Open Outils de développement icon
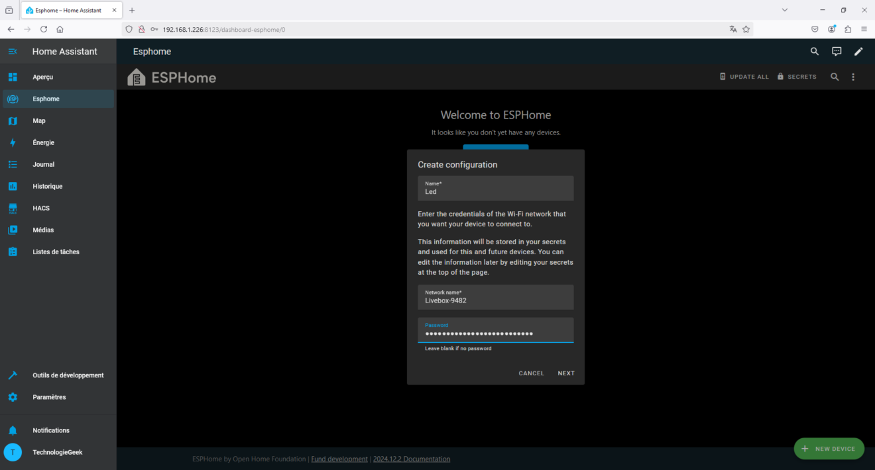The image size is (875, 470). 13,375
